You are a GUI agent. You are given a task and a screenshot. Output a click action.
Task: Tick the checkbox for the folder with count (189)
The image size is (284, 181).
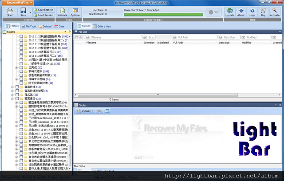21,71
